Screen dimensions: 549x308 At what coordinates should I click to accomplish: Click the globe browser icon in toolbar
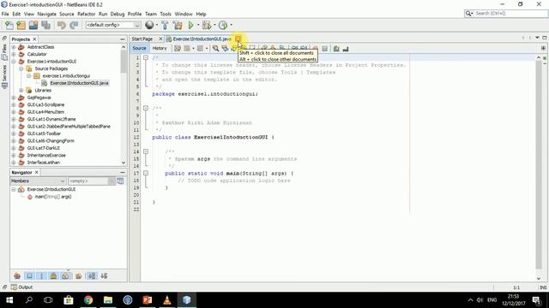coord(149,25)
